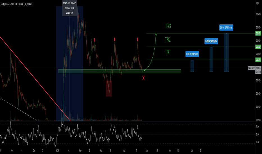Select the green horizontal support zone rectangle
Viewport: 262px width, 154px height.
tap(120, 71)
